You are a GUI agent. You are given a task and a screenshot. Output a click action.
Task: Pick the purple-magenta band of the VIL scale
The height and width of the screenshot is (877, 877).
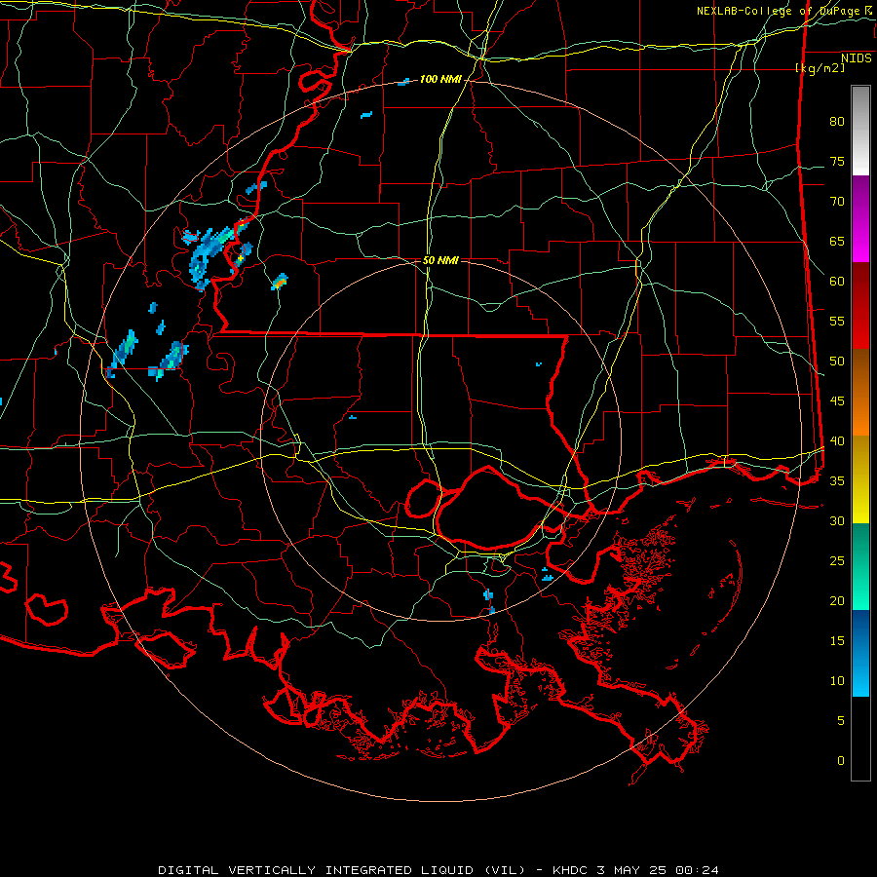coord(860,218)
